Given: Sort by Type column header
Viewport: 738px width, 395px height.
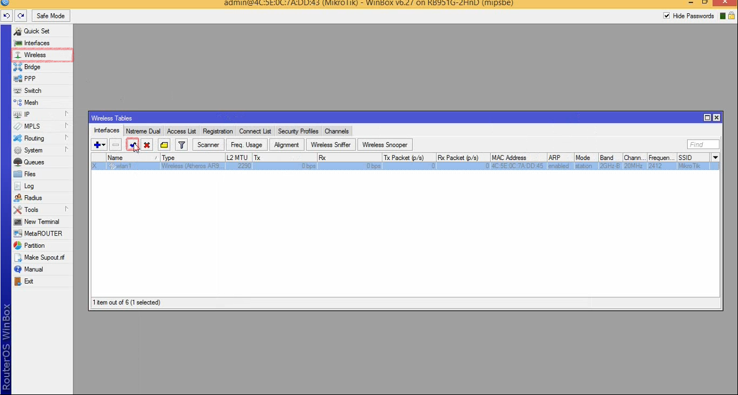Looking at the screenshot, I should (192, 158).
